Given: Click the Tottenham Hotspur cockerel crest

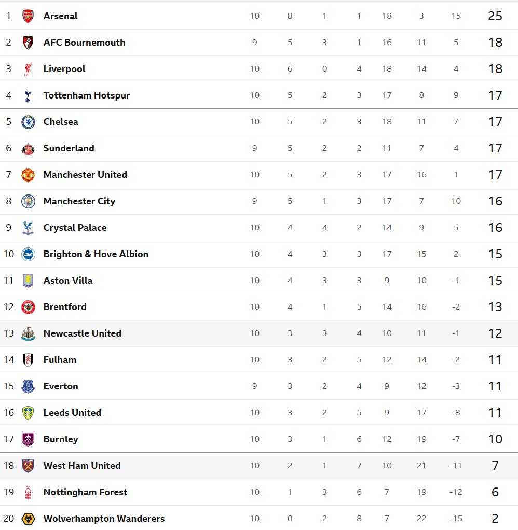Looking at the screenshot, I should click(28, 95).
